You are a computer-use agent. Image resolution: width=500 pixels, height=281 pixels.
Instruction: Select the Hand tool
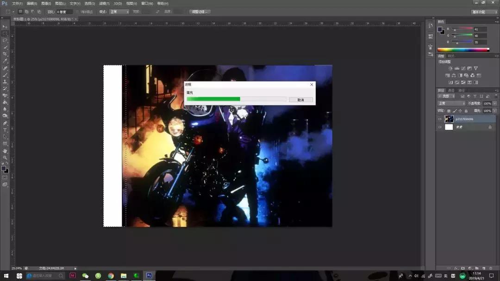tap(5, 151)
